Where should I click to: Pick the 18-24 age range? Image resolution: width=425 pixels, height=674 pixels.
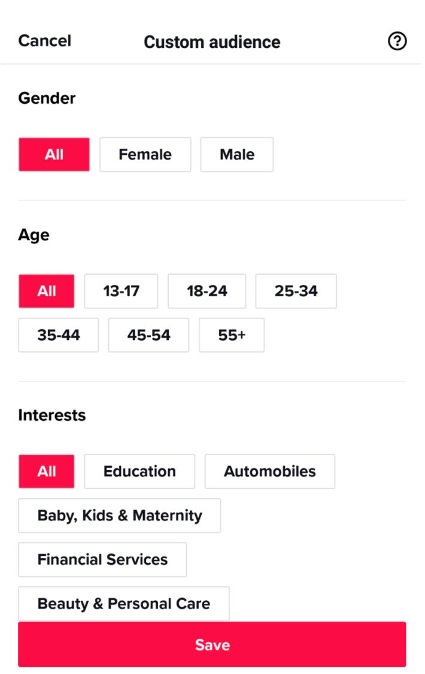[207, 291]
